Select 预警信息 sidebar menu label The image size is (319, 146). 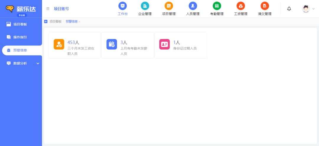pyautogui.click(x=20, y=50)
